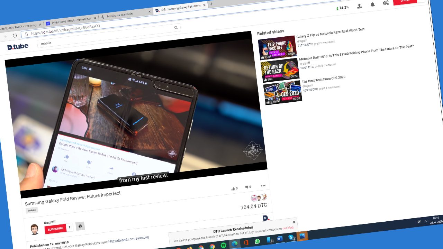Click the d.tube URL in address bar

click(x=66, y=30)
